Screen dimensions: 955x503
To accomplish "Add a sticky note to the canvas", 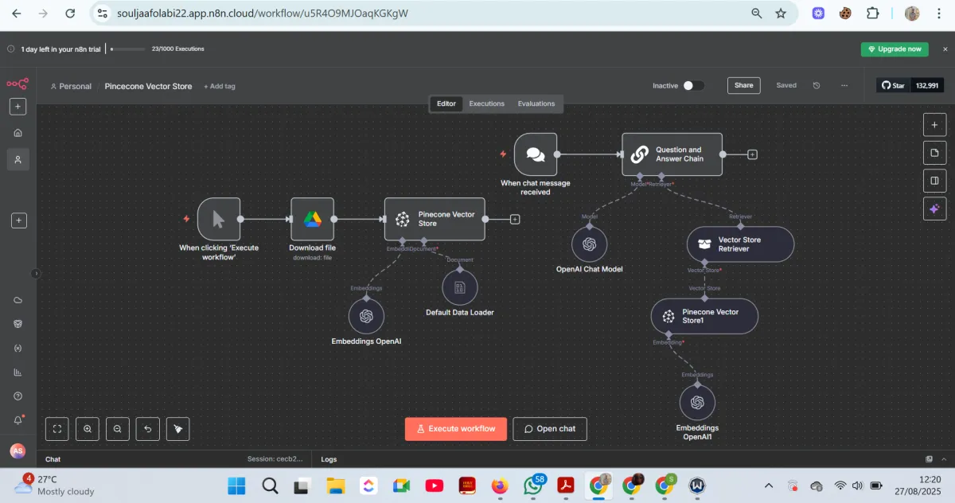I will click(934, 153).
